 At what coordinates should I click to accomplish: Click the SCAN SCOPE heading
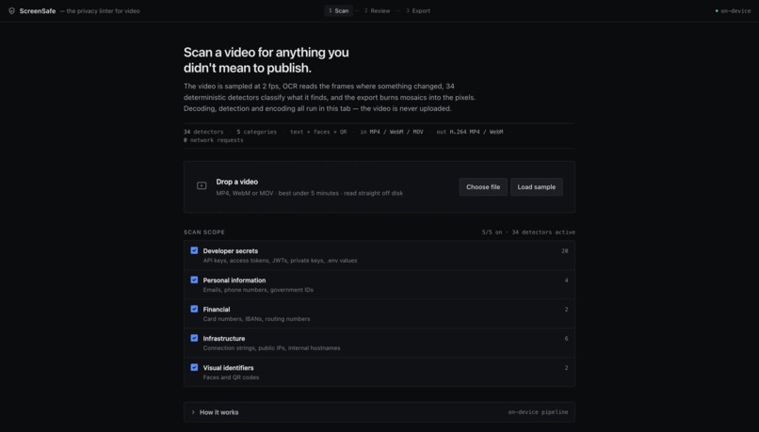[203, 232]
